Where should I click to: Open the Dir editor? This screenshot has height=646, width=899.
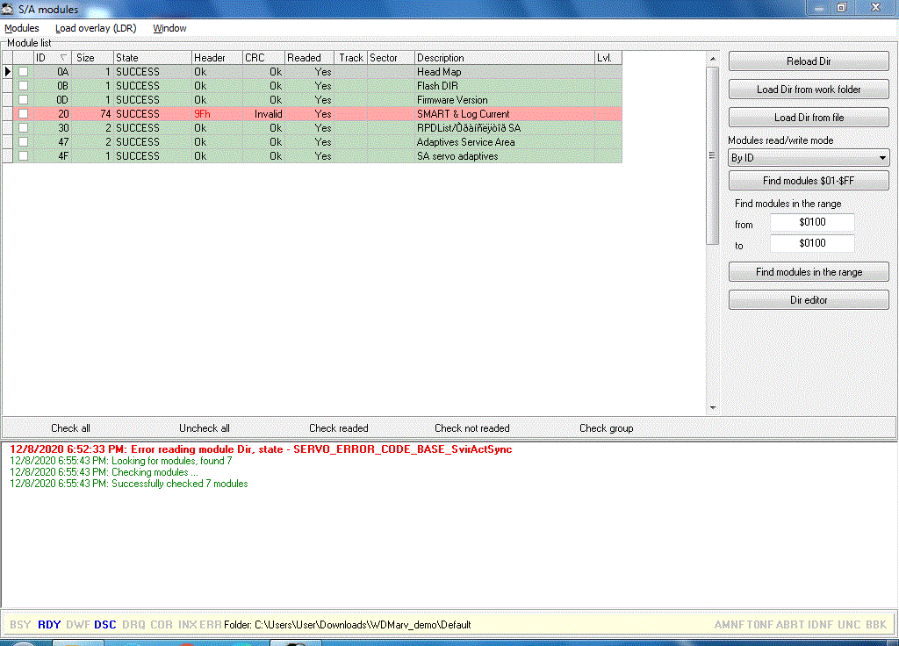coord(809,300)
